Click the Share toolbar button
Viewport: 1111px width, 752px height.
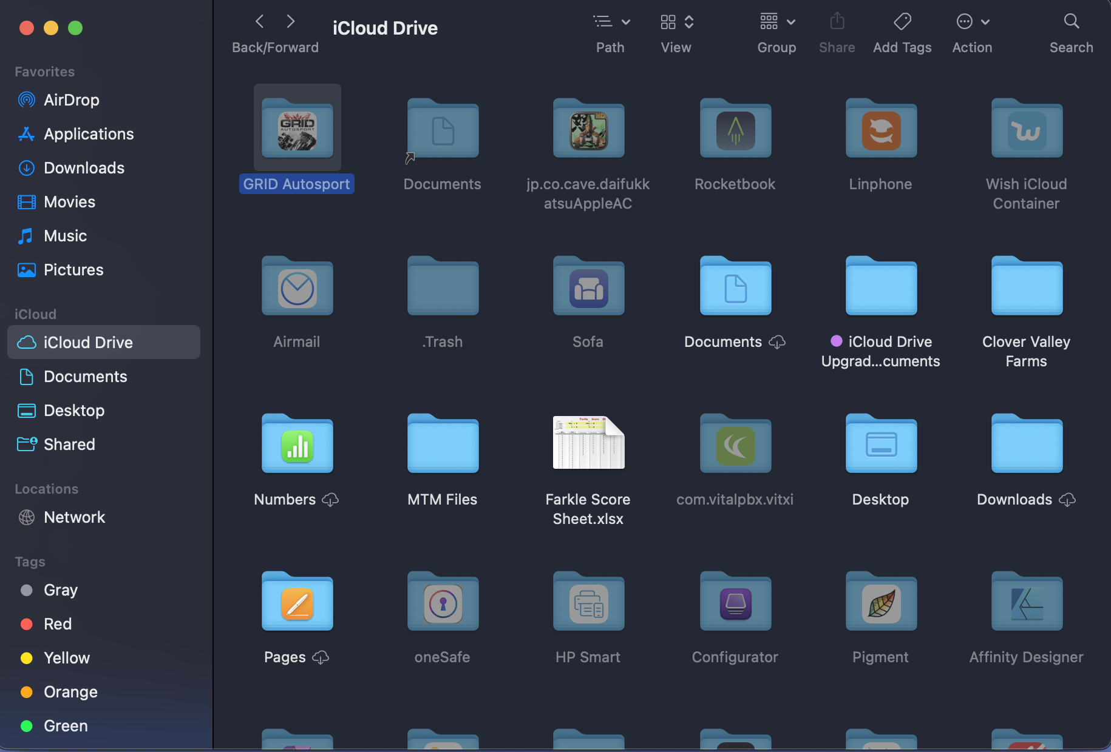point(837,22)
